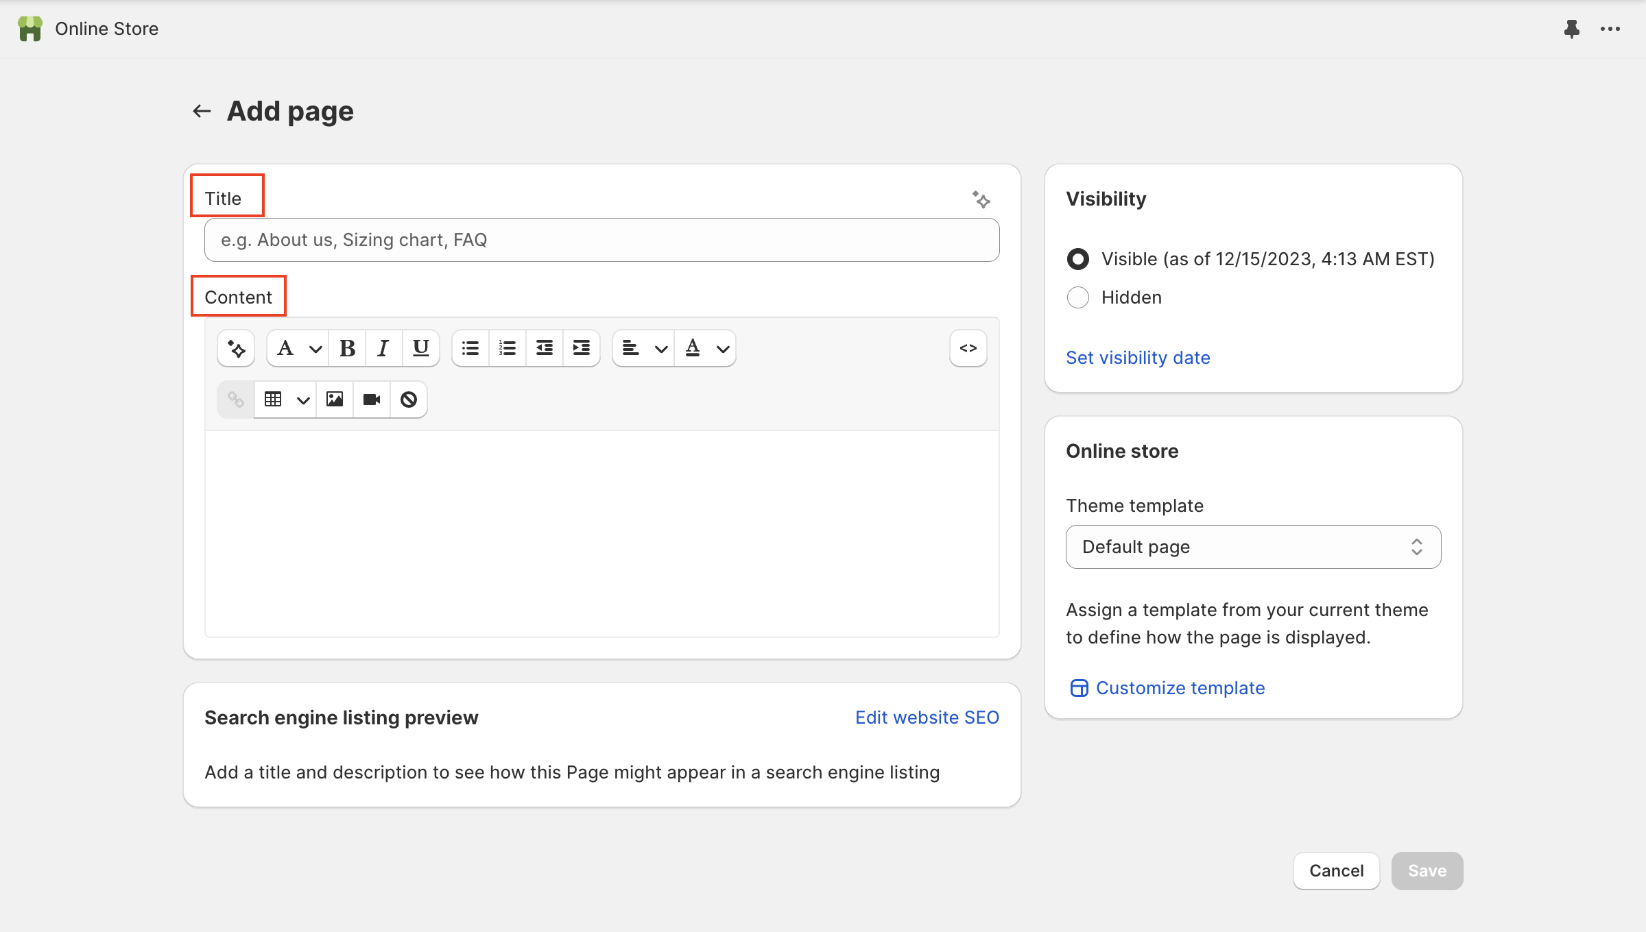
Task: Open the font formatting dropdown
Action: 298,348
